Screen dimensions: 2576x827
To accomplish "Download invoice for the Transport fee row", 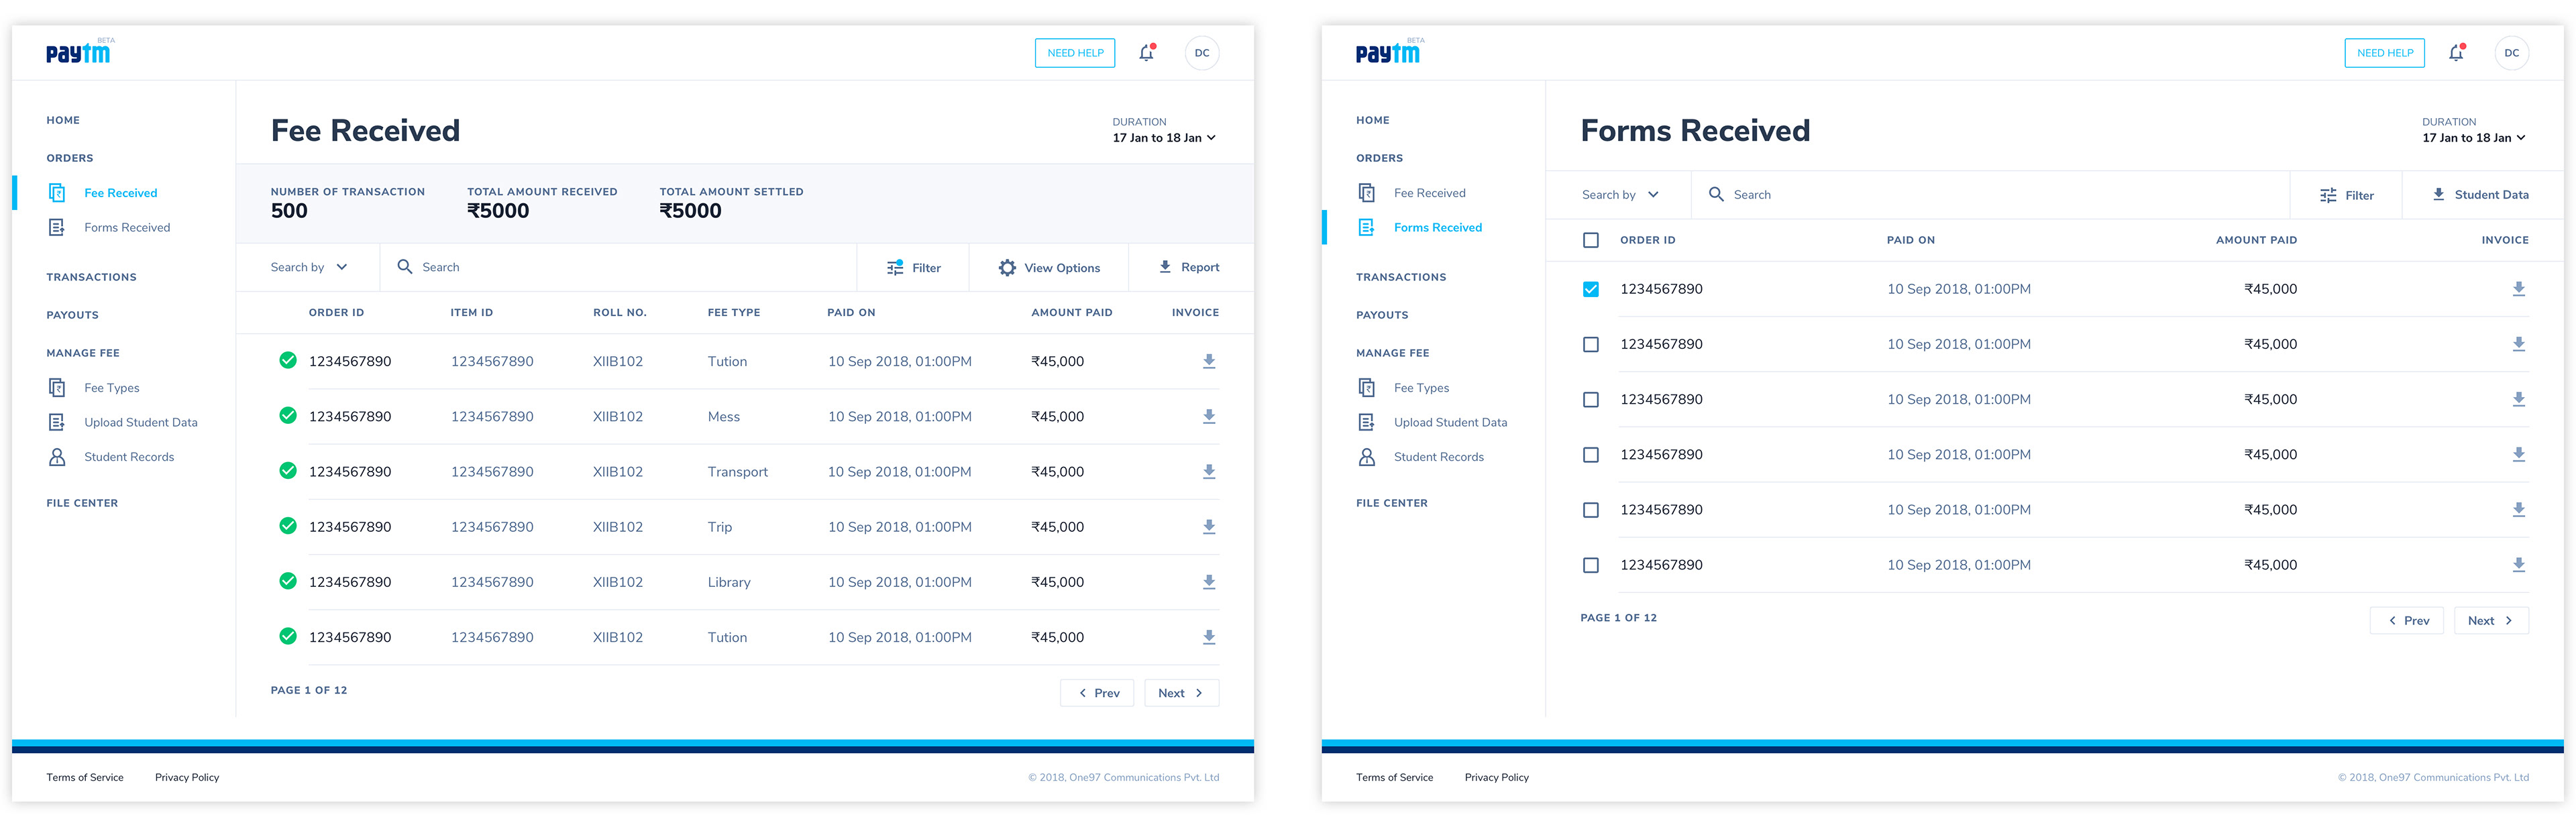I will pyautogui.click(x=1209, y=471).
